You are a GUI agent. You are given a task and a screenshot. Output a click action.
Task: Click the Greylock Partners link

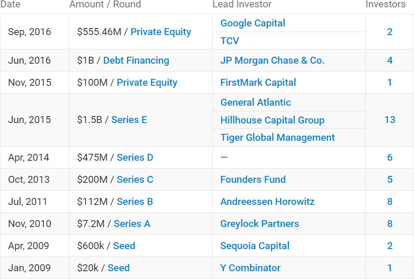coord(260,224)
